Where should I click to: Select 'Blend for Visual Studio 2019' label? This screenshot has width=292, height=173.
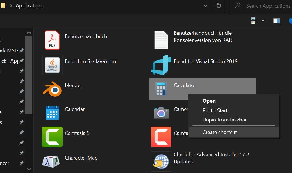pyautogui.click(x=206, y=61)
